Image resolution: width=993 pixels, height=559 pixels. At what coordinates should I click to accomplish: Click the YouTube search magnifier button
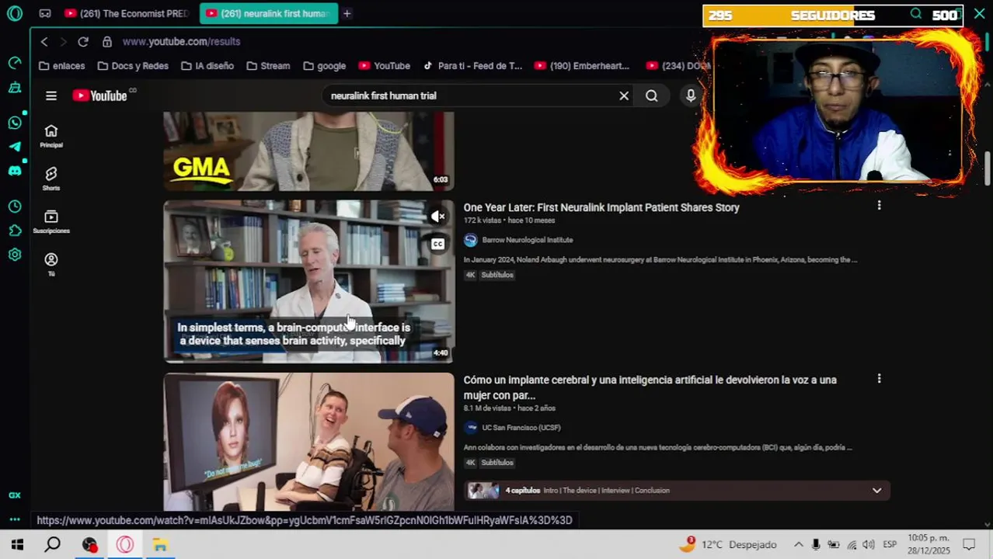click(x=652, y=95)
